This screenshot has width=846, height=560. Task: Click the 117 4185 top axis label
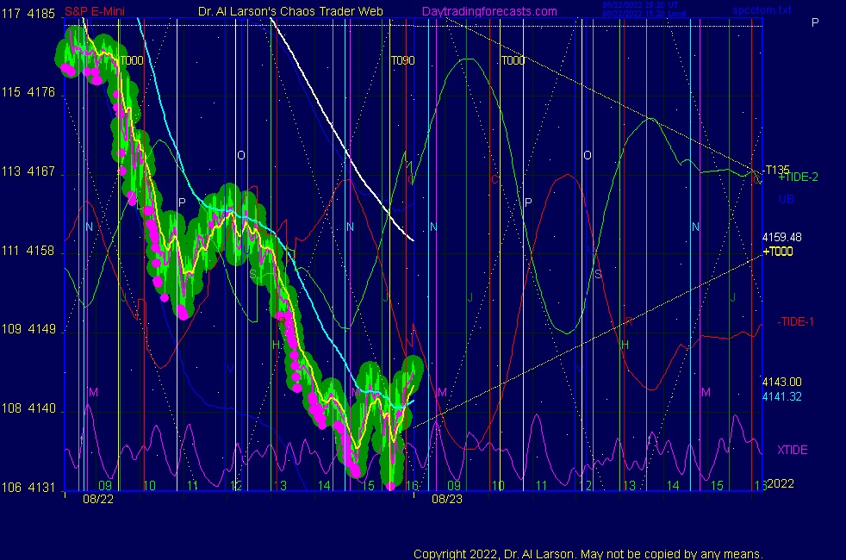pyautogui.click(x=30, y=14)
